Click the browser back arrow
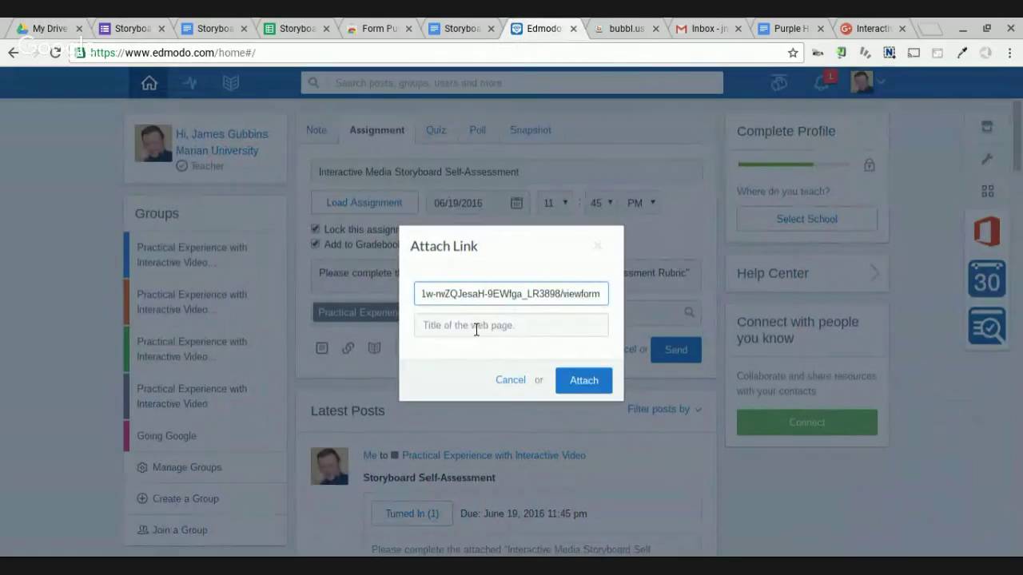The width and height of the screenshot is (1023, 575). pos(14,53)
